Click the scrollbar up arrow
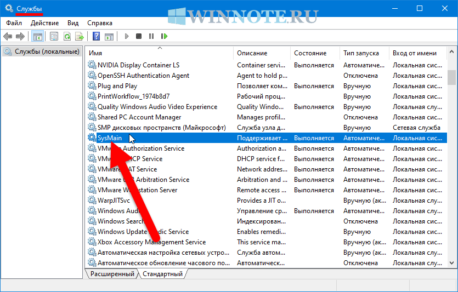This screenshot has height=292, width=458. (451, 51)
